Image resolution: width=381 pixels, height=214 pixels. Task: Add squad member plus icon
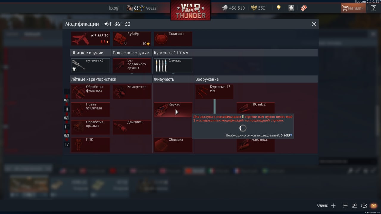click(333, 206)
